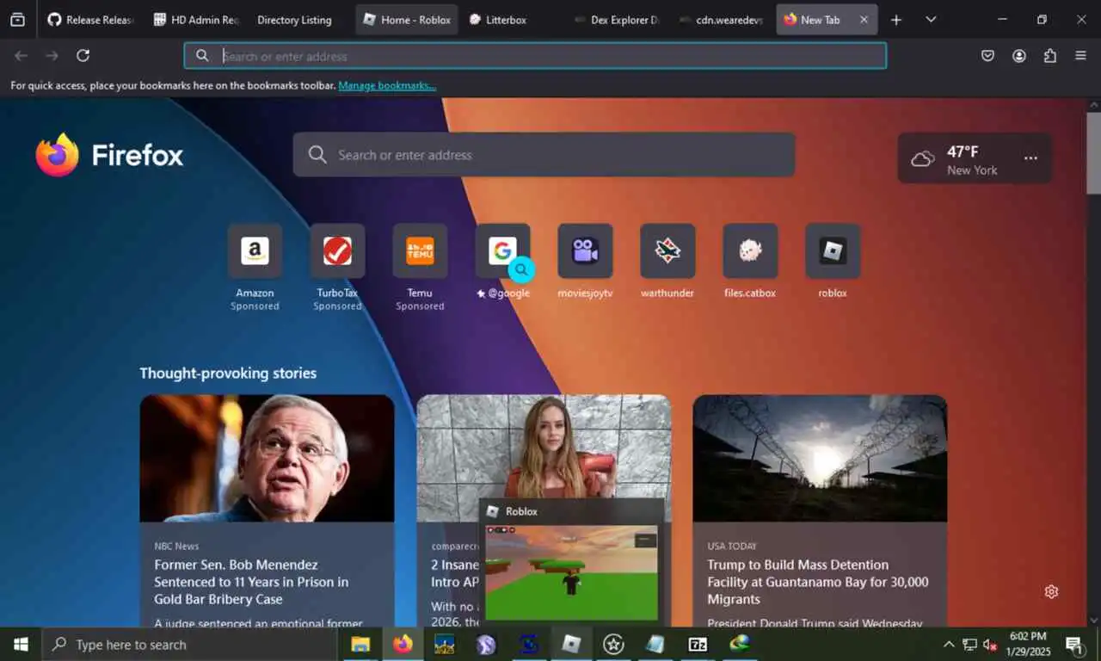Viewport: 1101px width, 661px height.
Task: Open the Firefox application menu
Action: [1081, 56]
